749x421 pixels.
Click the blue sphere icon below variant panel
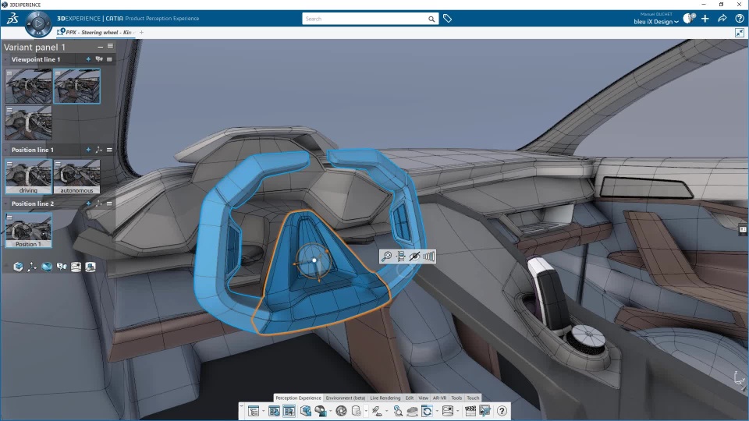[47, 267]
